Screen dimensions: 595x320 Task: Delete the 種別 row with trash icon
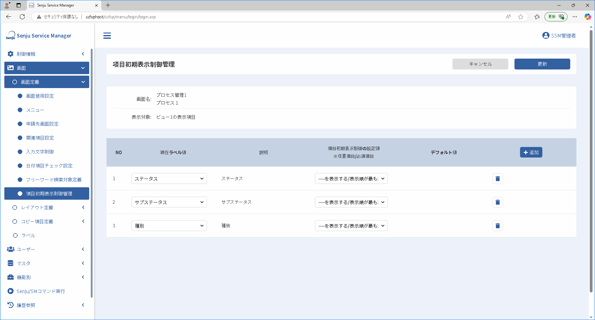tap(498, 226)
